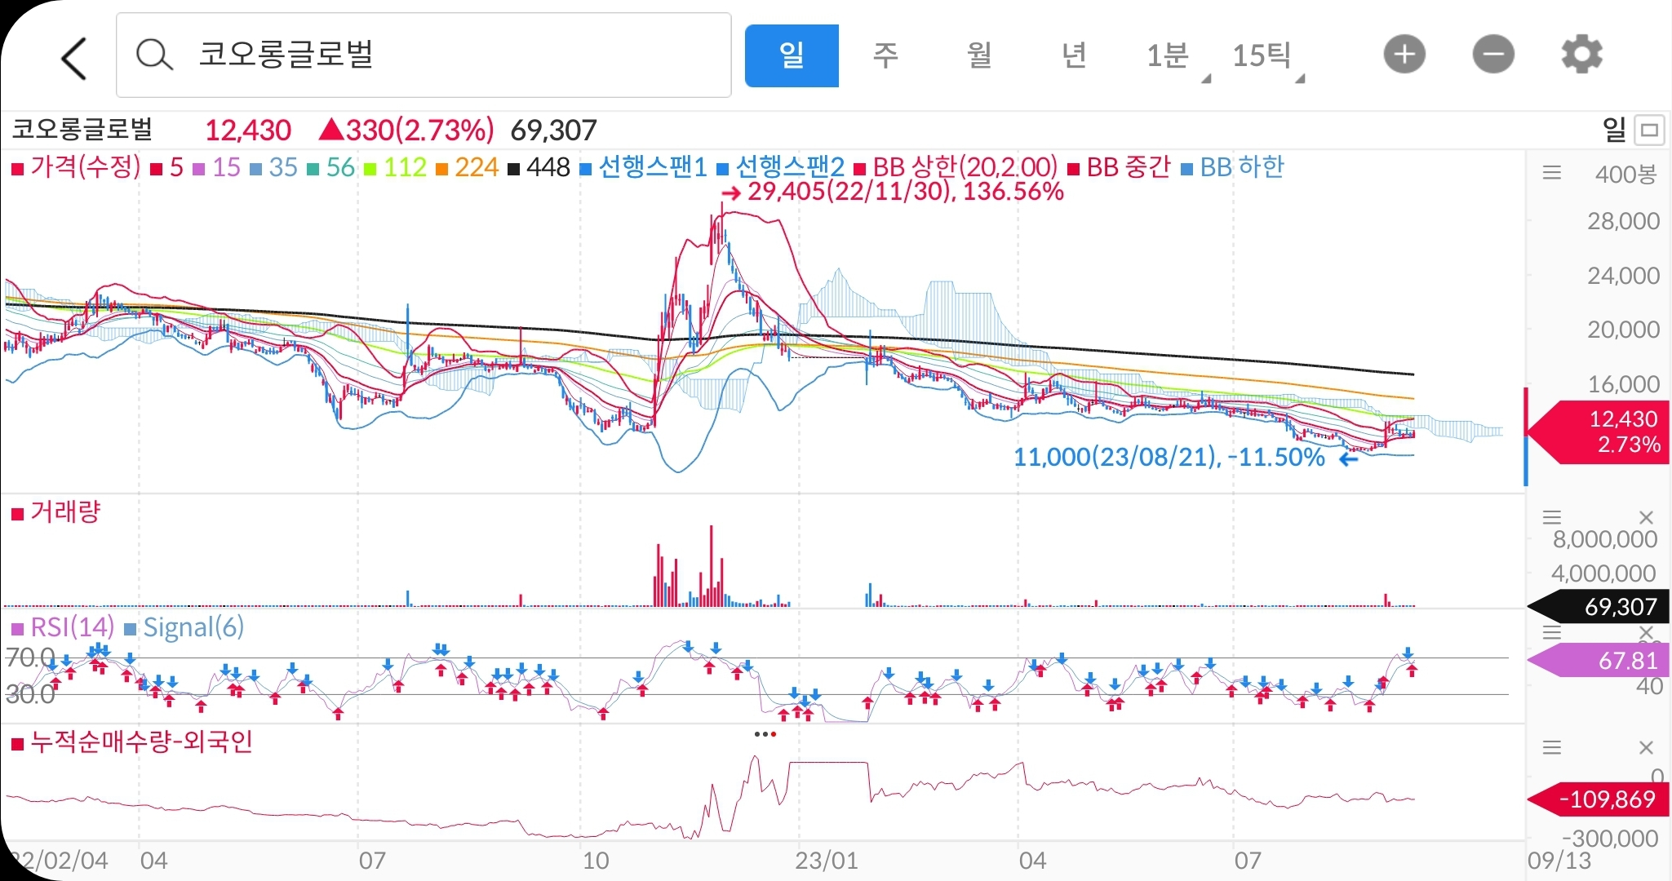The width and height of the screenshot is (1672, 881).
Task: Click the 28,000 price axis label
Action: click(x=1623, y=221)
